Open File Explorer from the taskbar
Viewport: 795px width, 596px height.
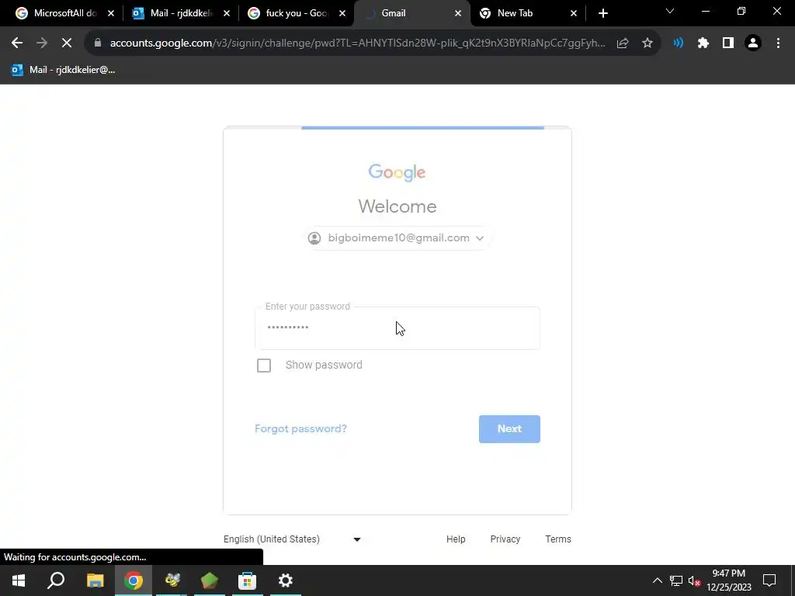click(x=95, y=580)
